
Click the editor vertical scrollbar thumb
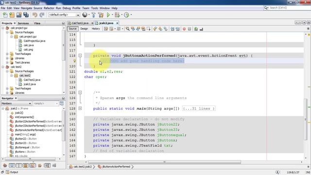point(306,119)
